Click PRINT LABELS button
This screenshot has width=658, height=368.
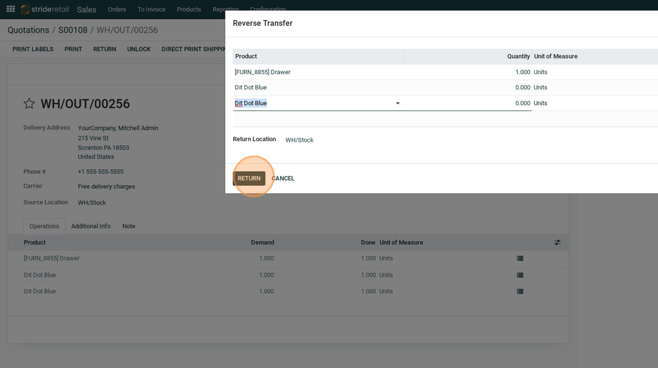[33, 49]
